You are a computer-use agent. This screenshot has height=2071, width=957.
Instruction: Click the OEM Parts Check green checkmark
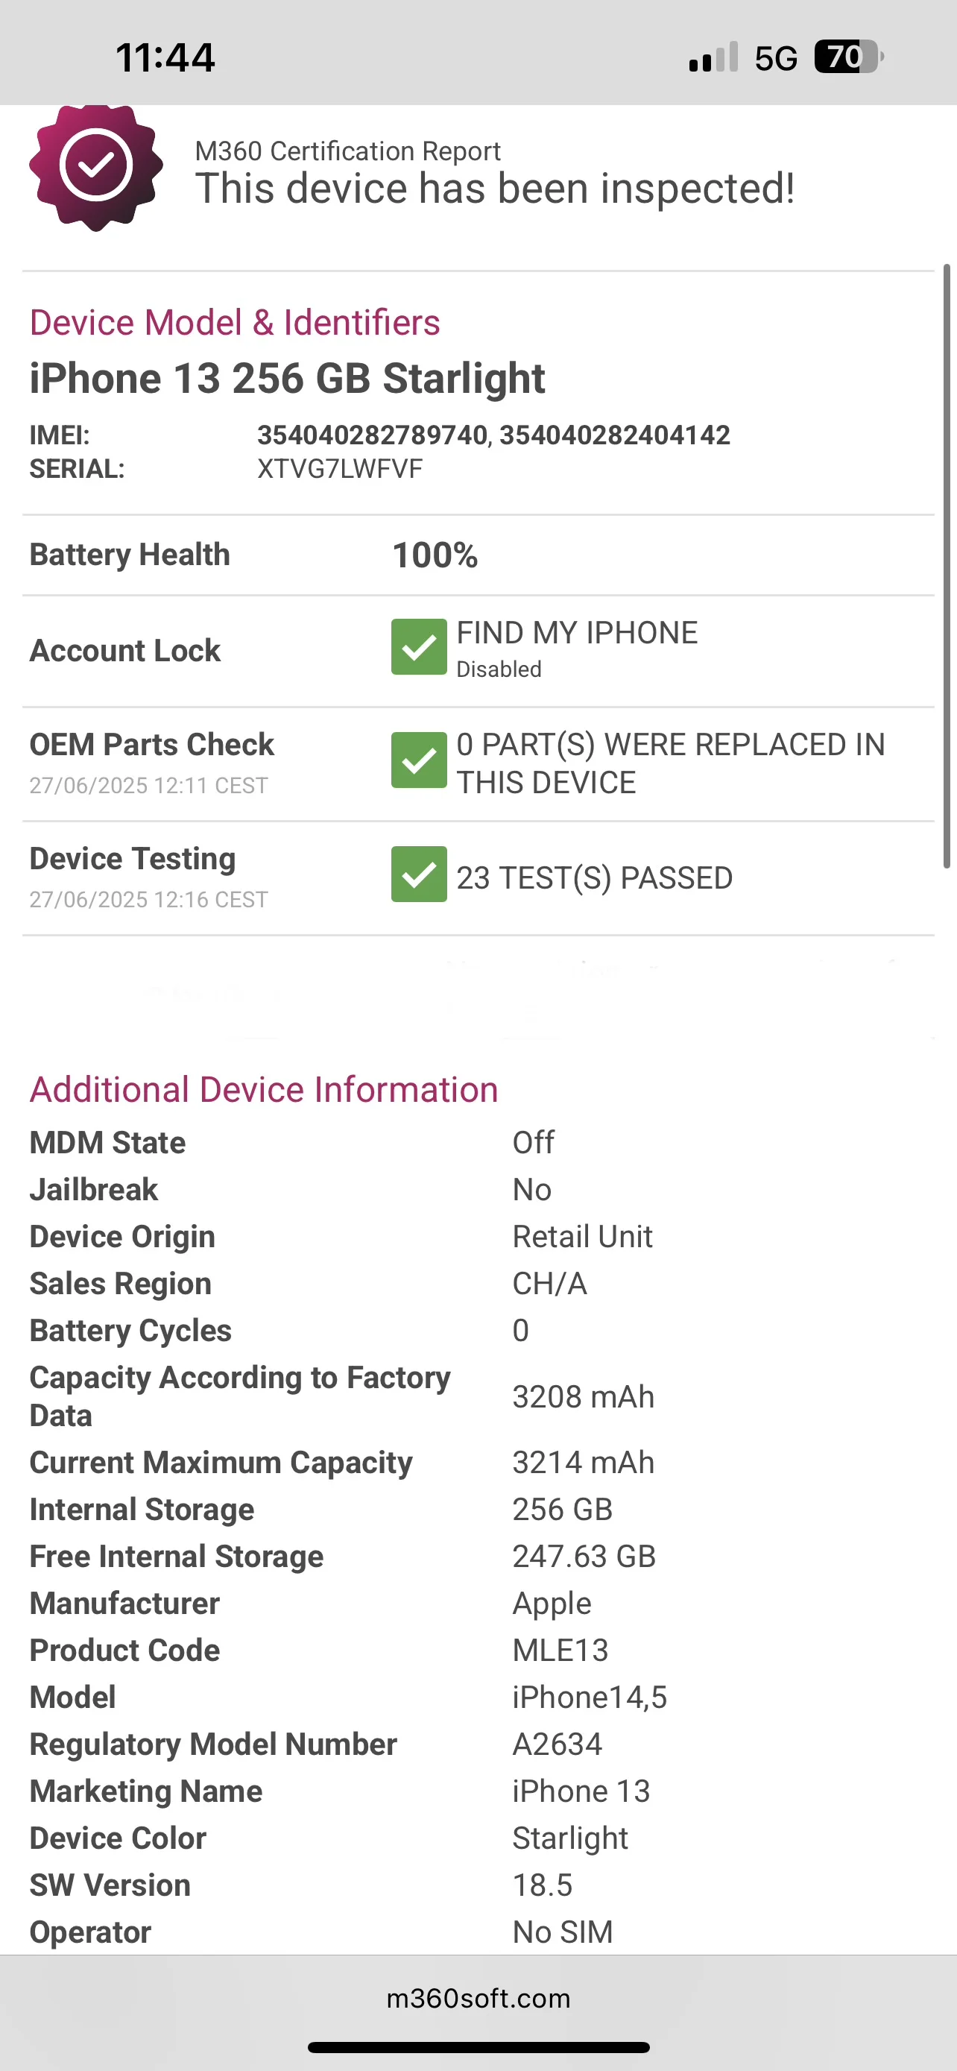[x=419, y=760]
